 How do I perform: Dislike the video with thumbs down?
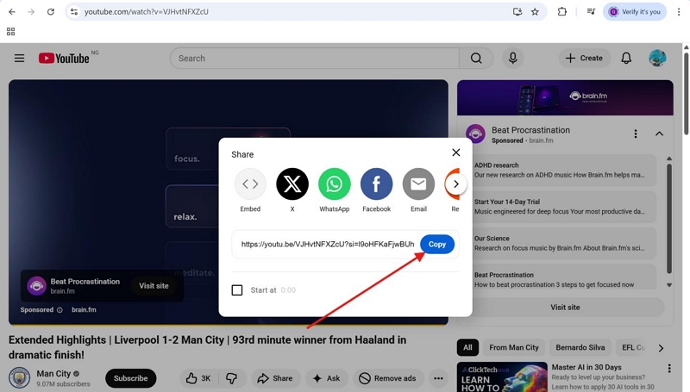click(231, 378)
